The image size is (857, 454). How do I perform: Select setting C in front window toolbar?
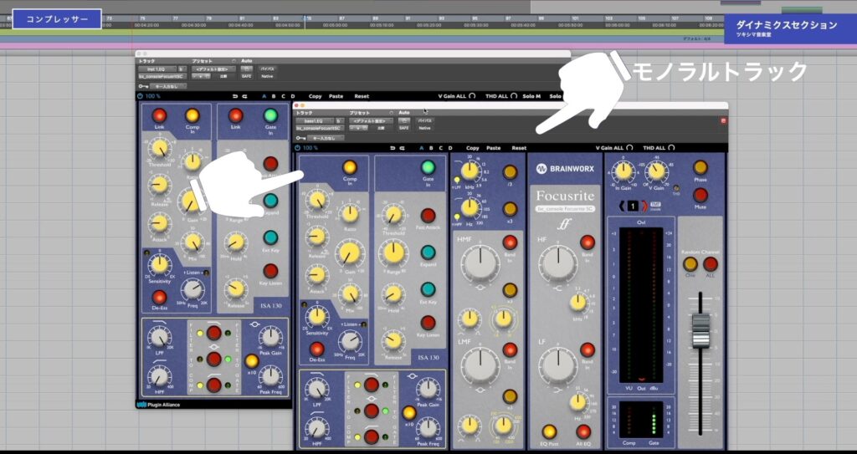pyautogui.click(x=440, y=148)
